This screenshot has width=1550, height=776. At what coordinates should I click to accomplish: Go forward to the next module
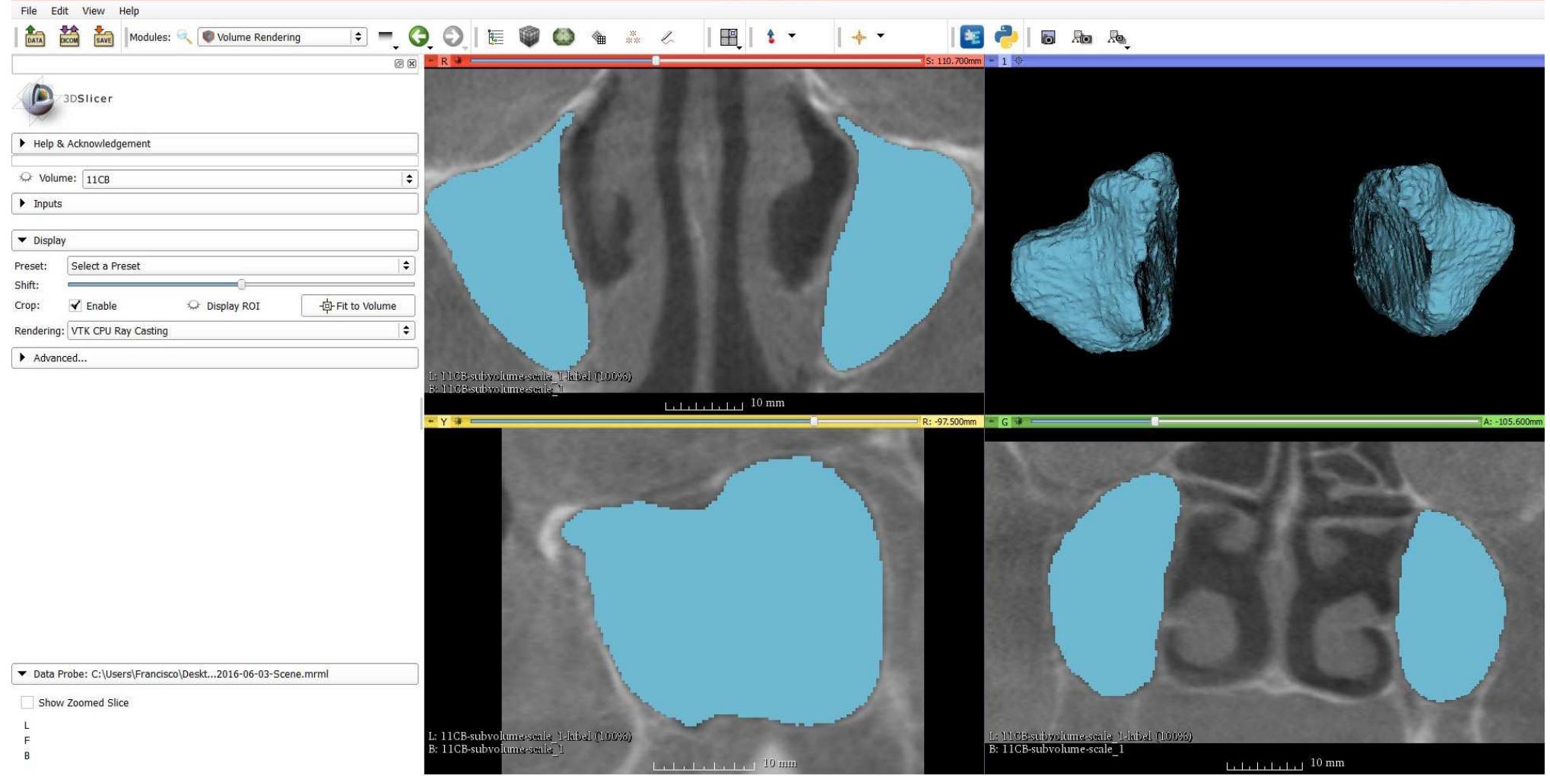point(453,37)
